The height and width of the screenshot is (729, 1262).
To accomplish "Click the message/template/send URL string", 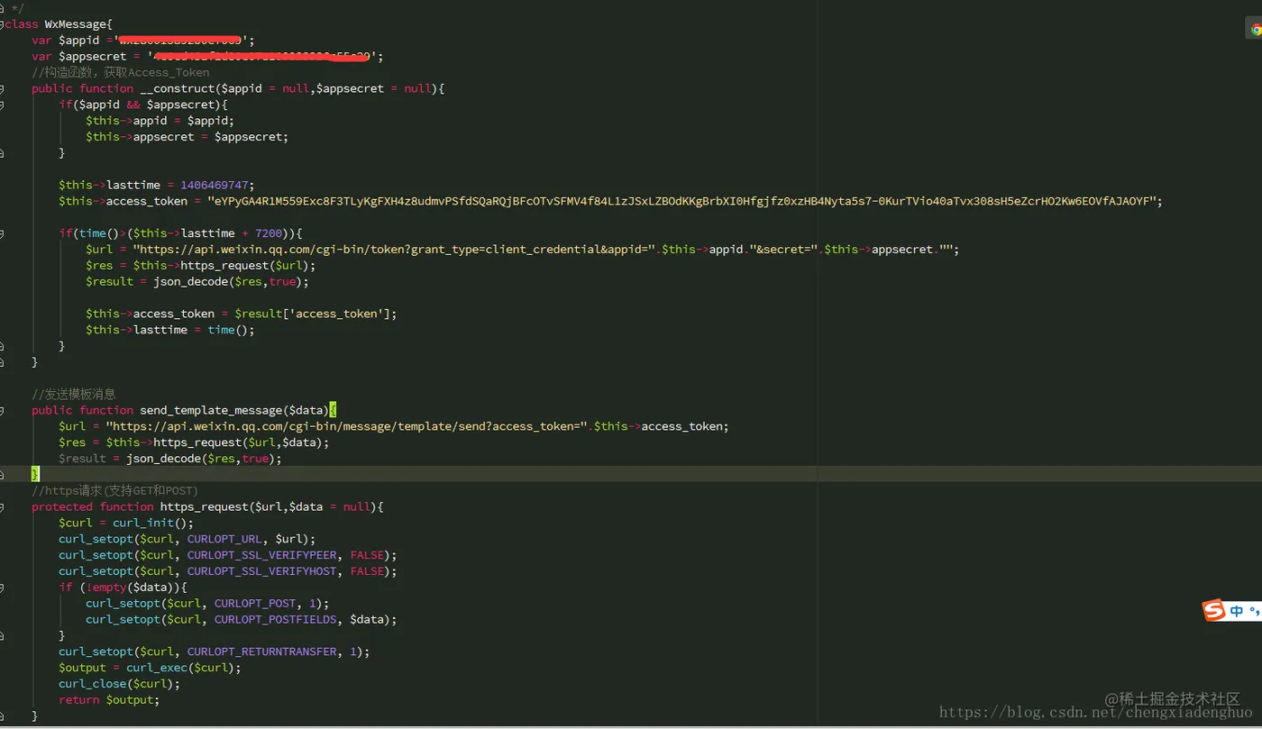I will [x=346, y=426].
